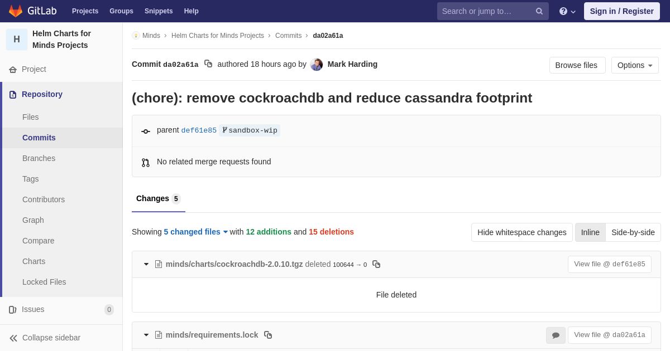Open the Help question-mark menu

(567, 11)
